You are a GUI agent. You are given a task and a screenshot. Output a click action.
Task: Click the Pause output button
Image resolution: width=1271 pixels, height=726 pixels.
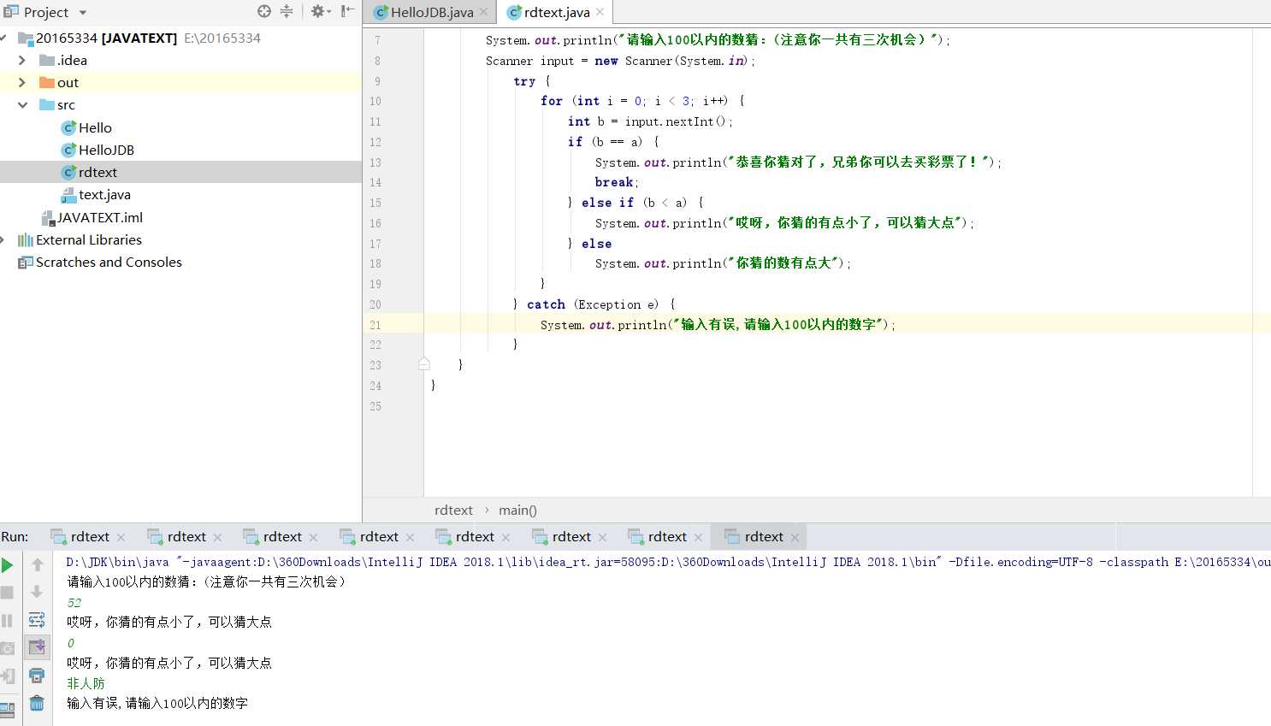click(x=8, y=621)
